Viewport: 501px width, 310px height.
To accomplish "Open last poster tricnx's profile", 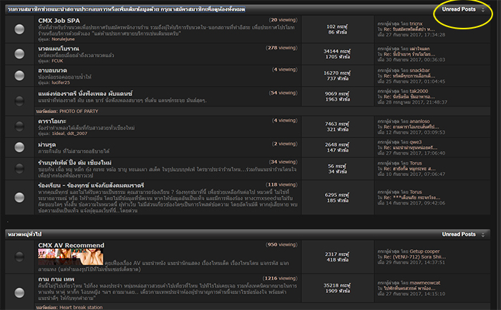I will [x=416, y=24].
